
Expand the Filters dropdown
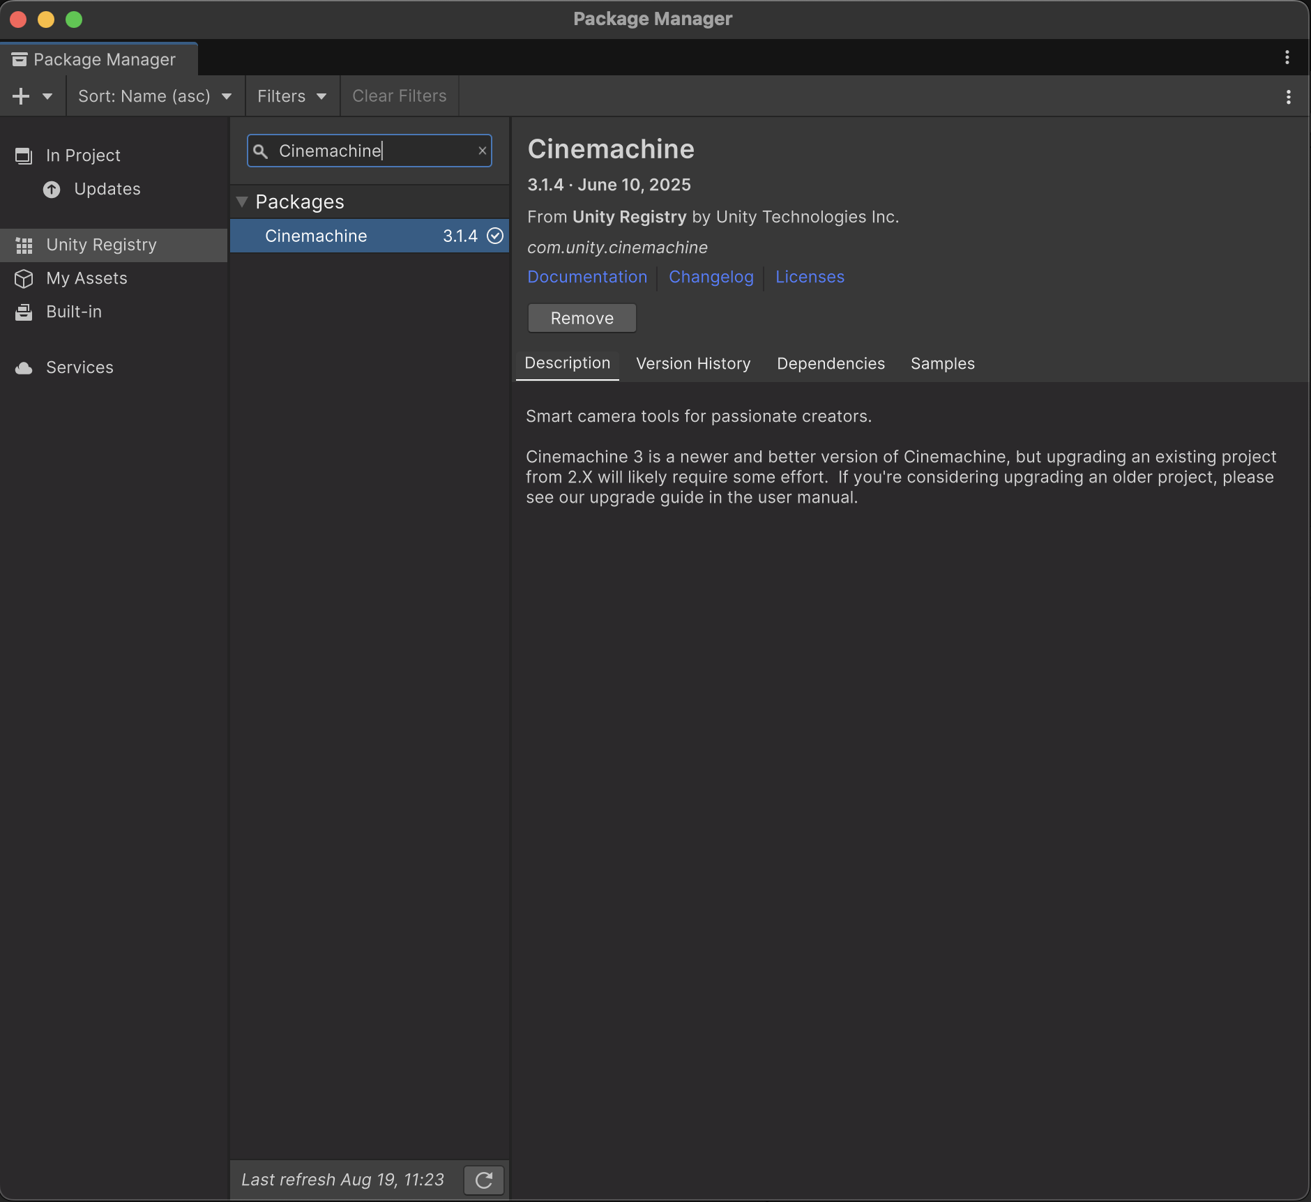coord(291,96)
